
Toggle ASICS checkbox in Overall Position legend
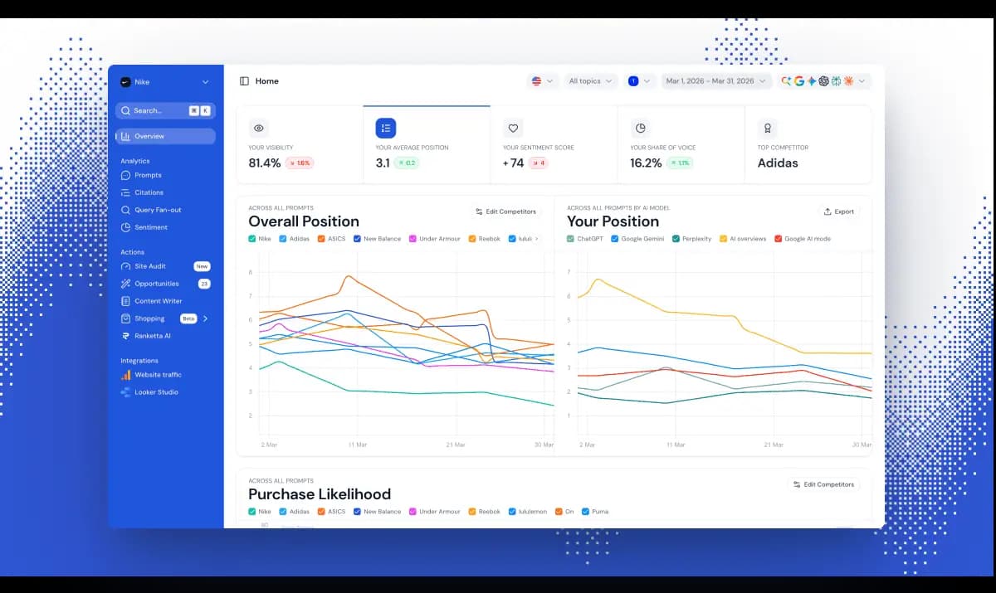coord(321,239)
